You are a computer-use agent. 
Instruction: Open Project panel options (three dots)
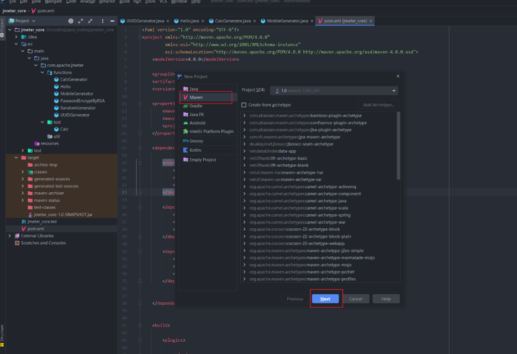tap(103, 21)
